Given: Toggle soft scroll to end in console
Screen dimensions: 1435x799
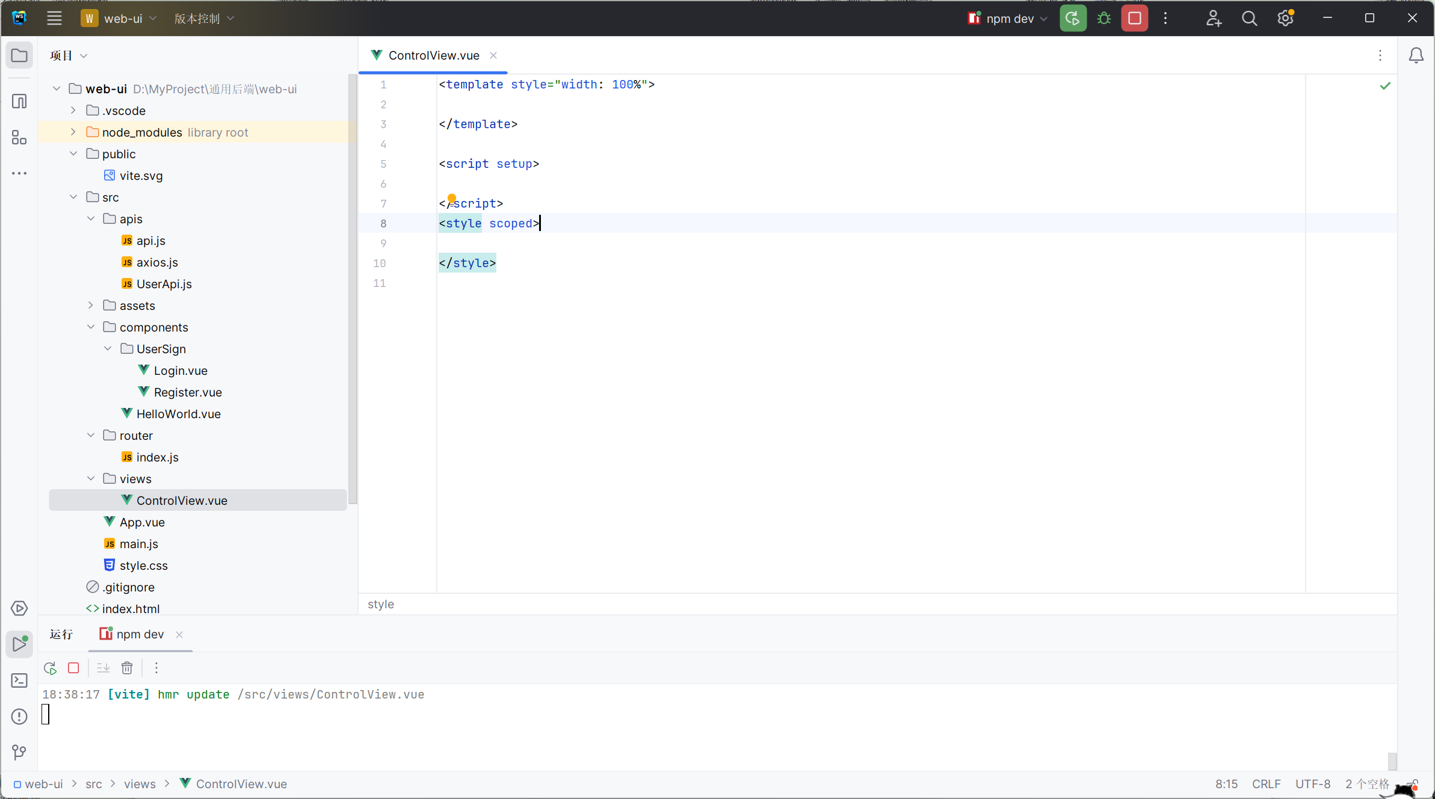Looking at the screenshot, I should coord(102,668).
